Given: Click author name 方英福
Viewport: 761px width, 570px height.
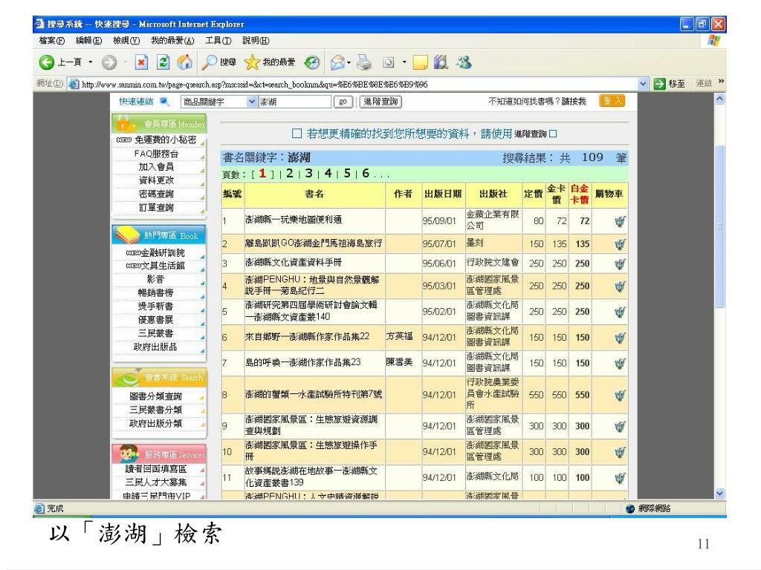Looking at the screenshot, I should [x=399, y=336].
